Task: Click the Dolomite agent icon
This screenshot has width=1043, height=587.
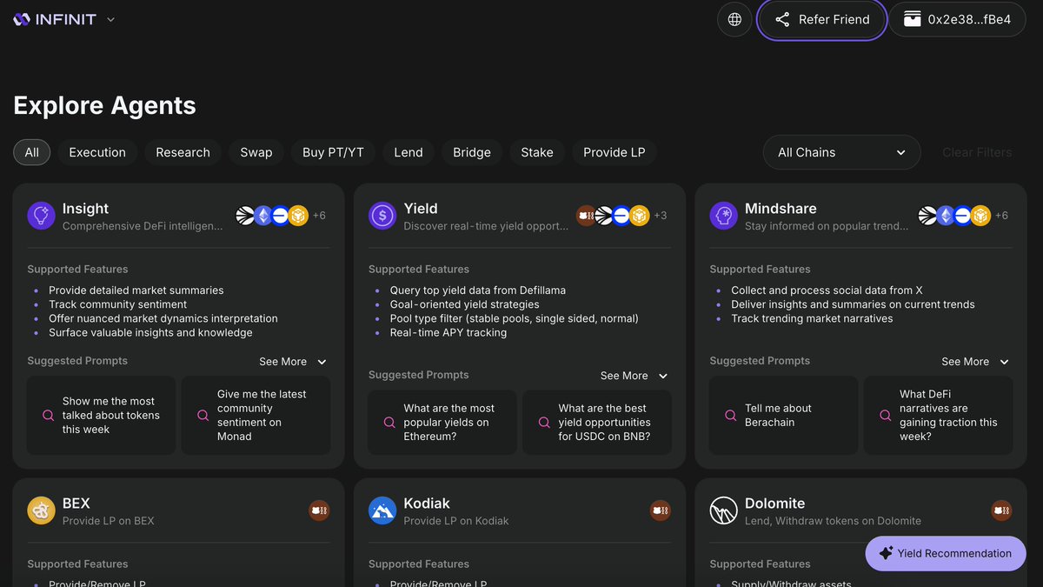Action: coord(724,510)
